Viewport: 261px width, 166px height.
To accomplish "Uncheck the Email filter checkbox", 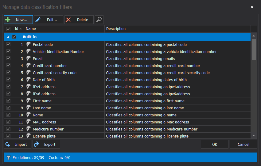I will click(8, 58).
